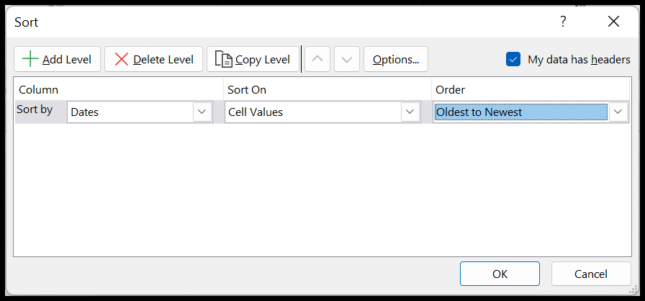
Task: Click the Sort by row label
Action: tap(35, 109)
